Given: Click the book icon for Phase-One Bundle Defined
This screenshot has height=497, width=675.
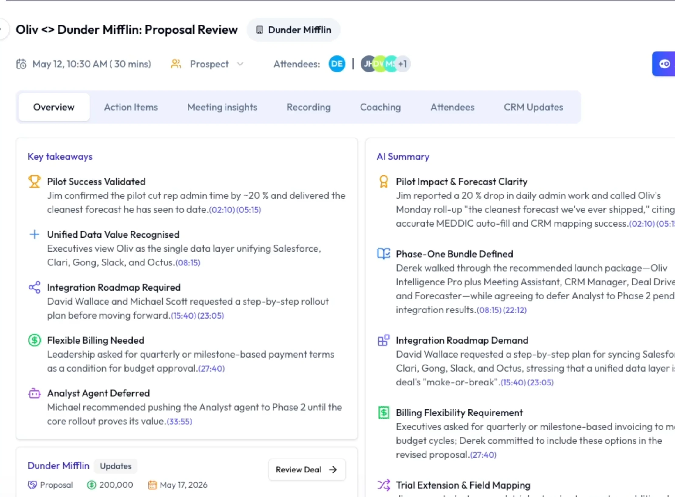Looking at the screenshot, I should [384, 254].
